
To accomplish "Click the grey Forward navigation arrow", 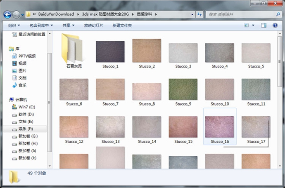I will click(16, 14).
